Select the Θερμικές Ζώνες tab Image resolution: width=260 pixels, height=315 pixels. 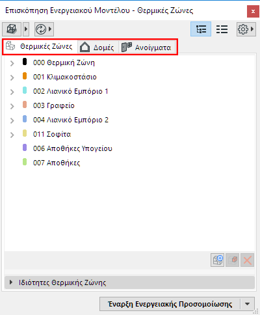[40, 46]
